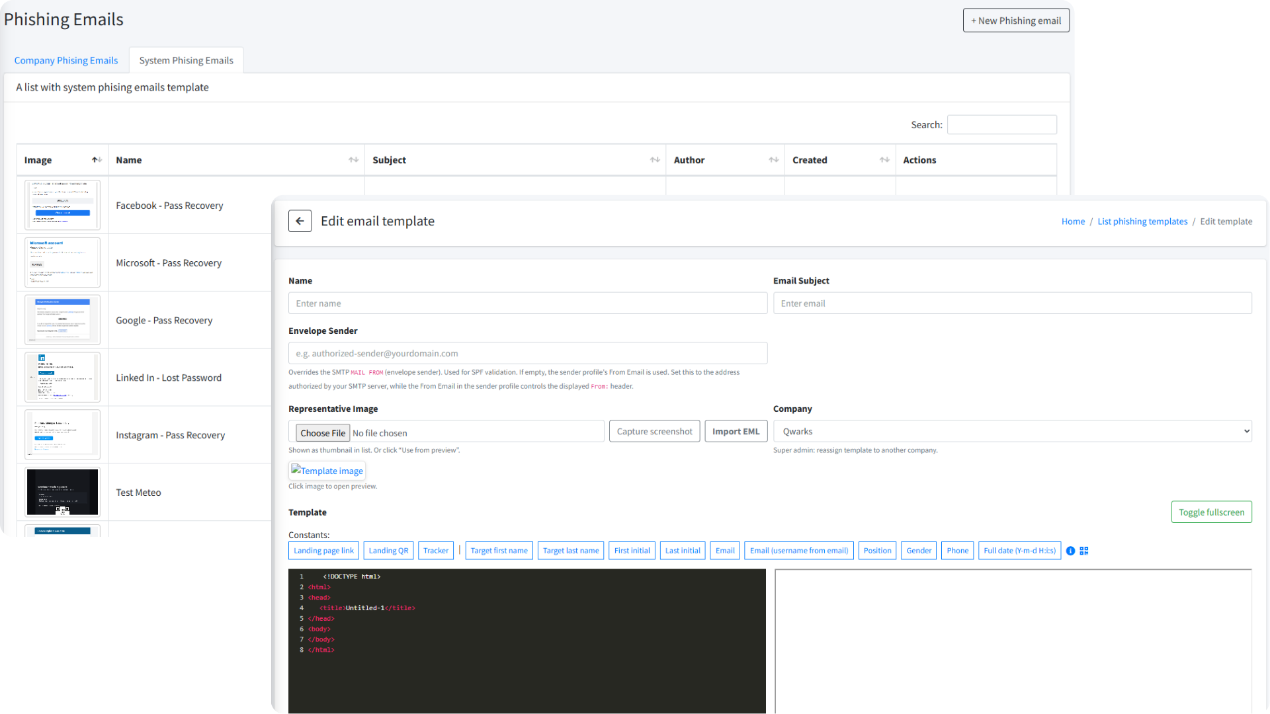Click the QR code icon beside constants

tap(1084, 551)
